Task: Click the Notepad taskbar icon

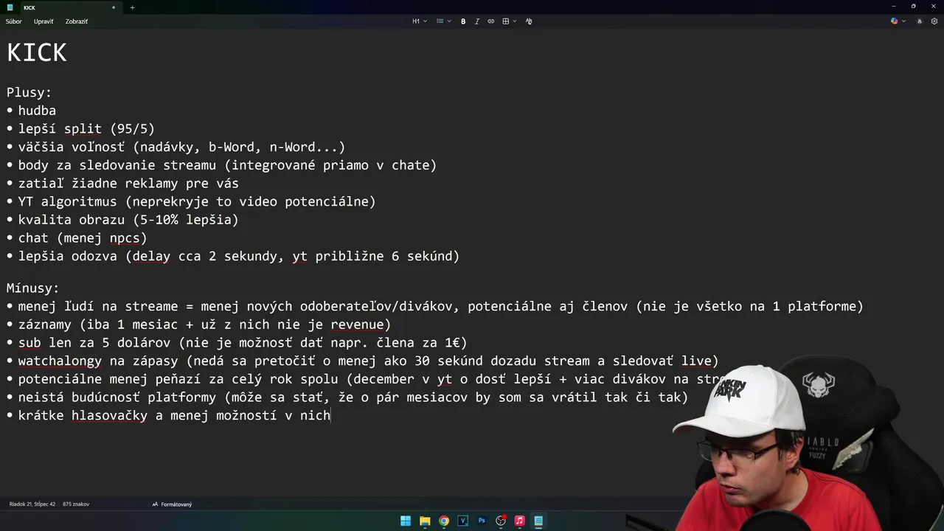Action: pyautogui.click(x=538, y=521)
